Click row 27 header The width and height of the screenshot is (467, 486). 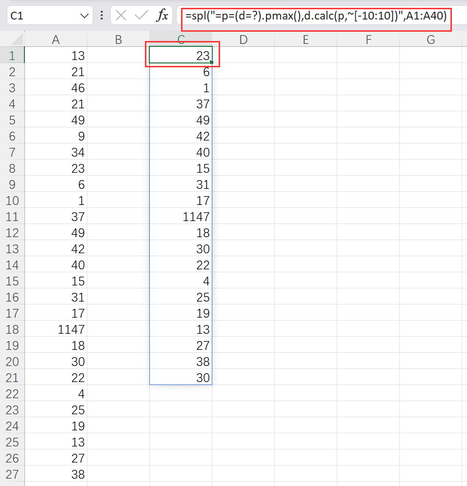(13, 474)
